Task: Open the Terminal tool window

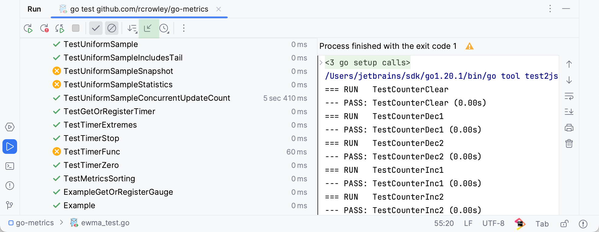Action: tap(10, 166)
